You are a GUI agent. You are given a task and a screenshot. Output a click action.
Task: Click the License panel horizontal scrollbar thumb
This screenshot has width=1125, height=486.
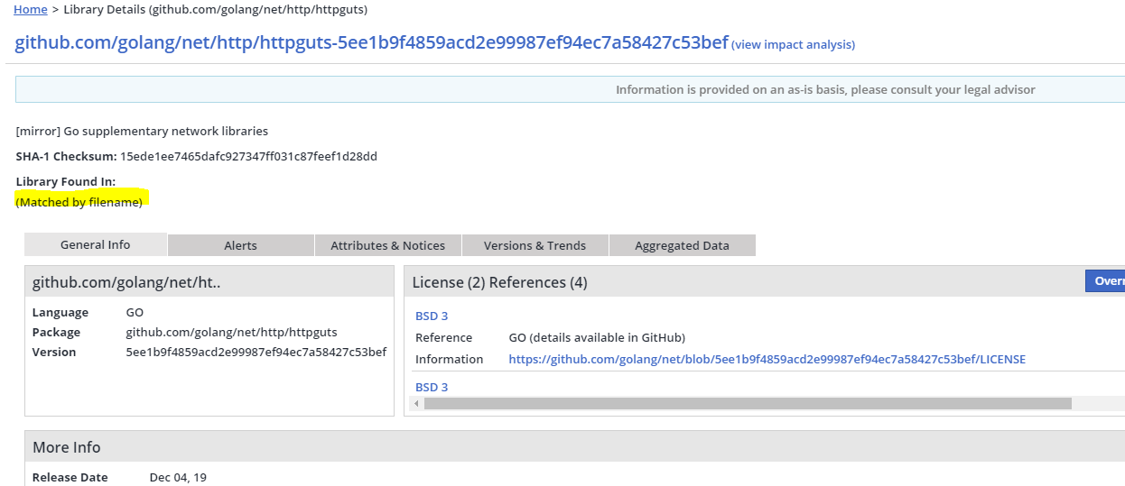pyautogui.click(x=747, y=403)
